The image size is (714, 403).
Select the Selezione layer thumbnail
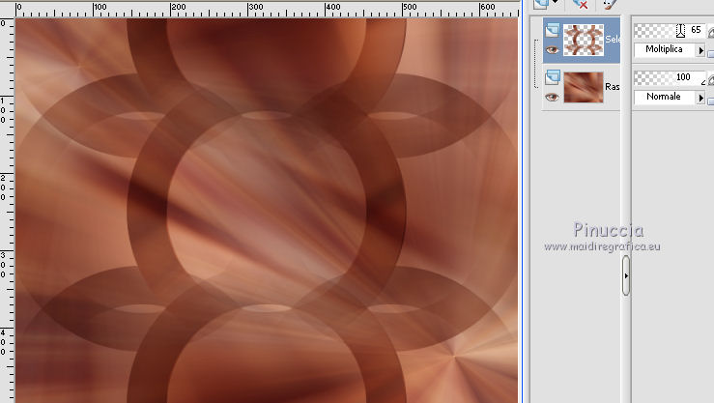[x=584, y=40]
